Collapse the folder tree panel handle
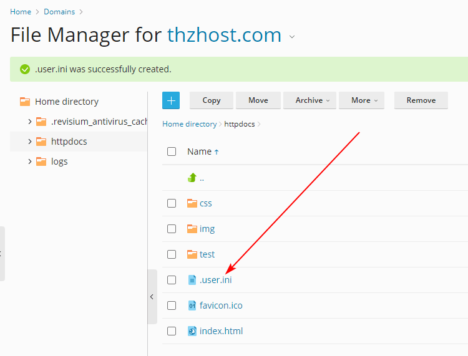 (x=152, y=297)
